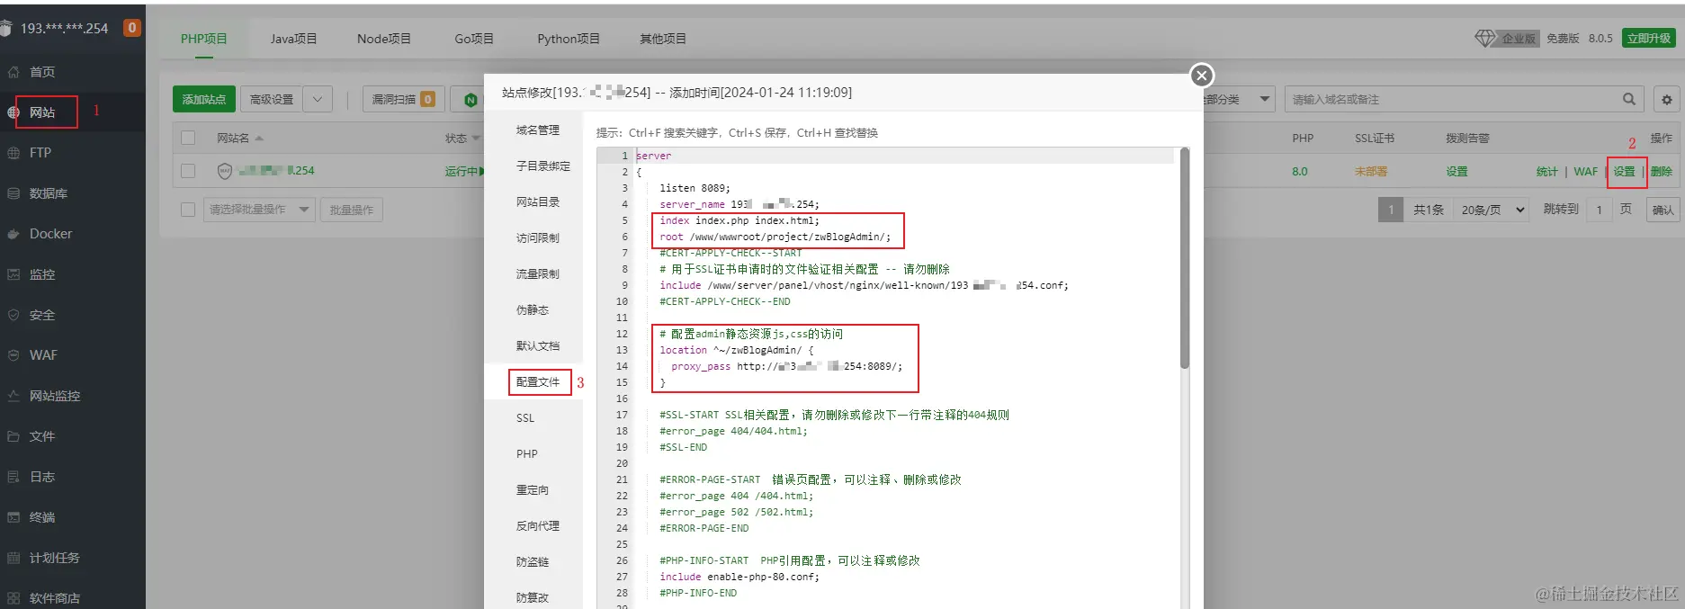This screenshot has height=609, width=1685.
Task: Open the 全部分类 category dropdown
Action: tap(1240, 99)
